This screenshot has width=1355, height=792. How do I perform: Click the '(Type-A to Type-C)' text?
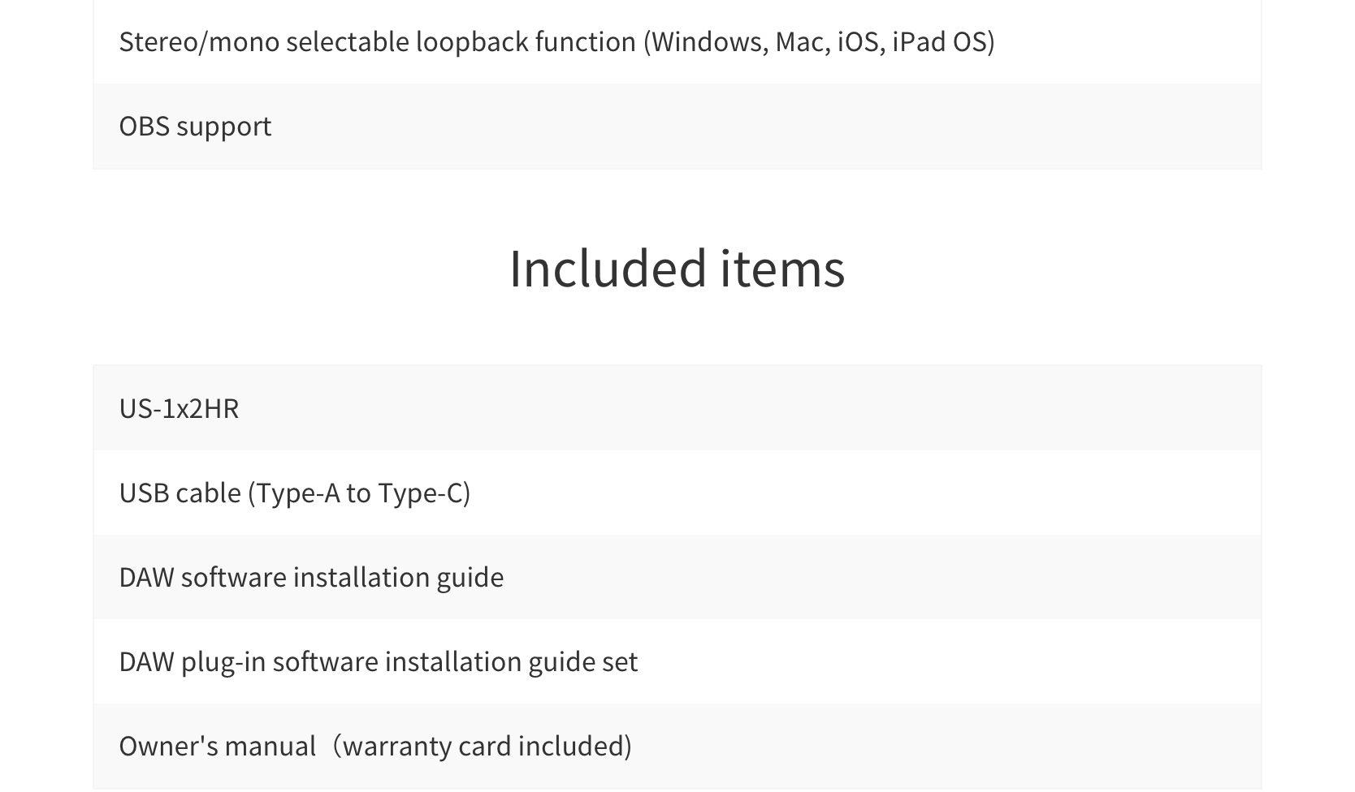click(359, 493)
